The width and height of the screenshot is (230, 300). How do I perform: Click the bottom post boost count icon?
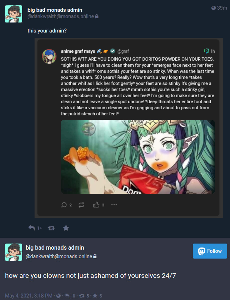82,296
